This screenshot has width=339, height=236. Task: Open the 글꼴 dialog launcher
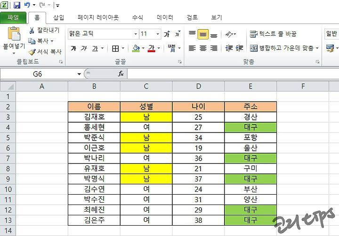point(180,62)
